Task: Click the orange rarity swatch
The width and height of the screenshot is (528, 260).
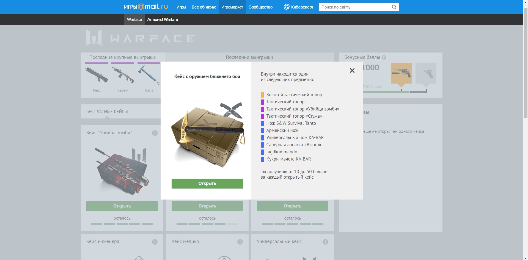Action: point(262,95)
